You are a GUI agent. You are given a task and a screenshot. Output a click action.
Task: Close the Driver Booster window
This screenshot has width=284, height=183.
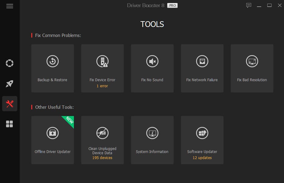tap(280, 5)
